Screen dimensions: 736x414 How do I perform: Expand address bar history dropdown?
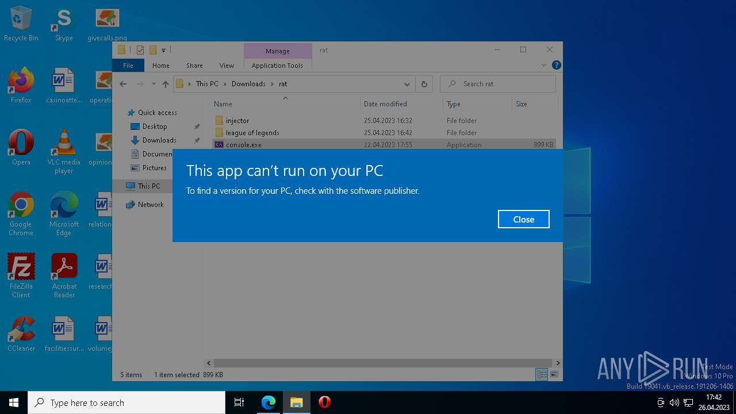click(x=407, y=84)
